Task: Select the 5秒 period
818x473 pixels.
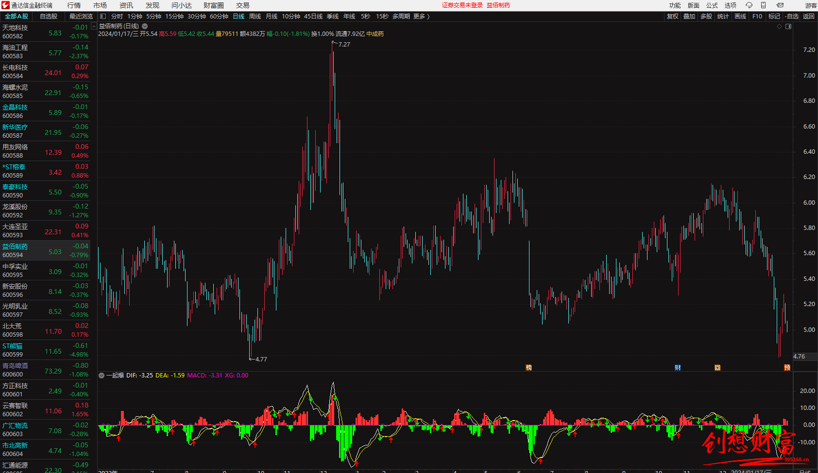Action: pos(365,16)
